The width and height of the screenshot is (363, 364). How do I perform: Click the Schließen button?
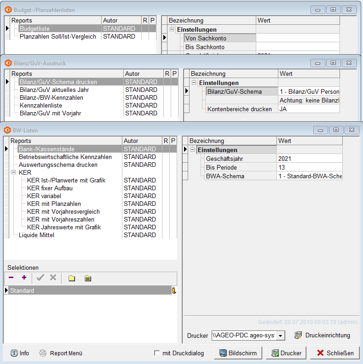coord(335,353)
